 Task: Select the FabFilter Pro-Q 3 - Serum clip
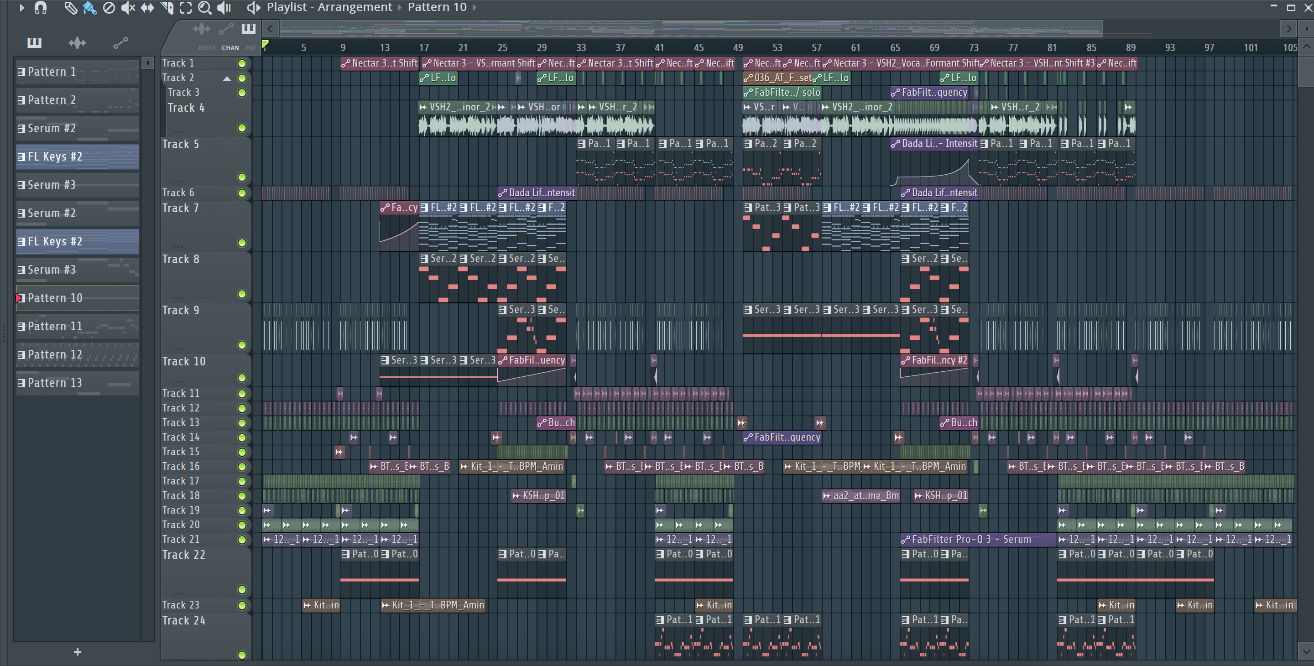point(978,540)
